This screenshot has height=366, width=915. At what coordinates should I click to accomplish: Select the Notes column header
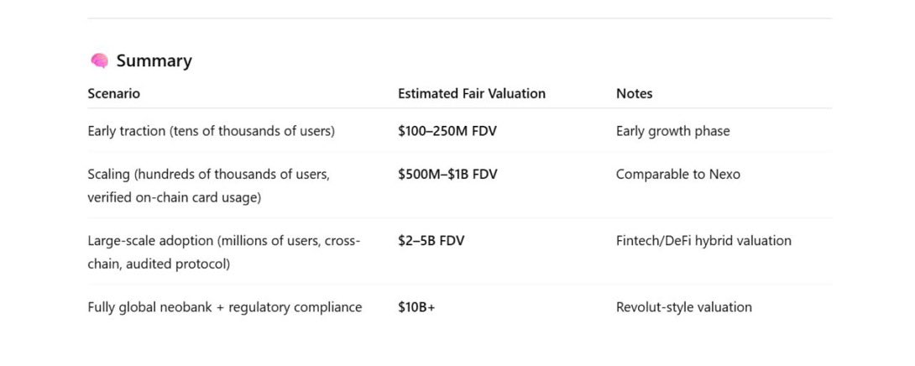click(634, 94)
